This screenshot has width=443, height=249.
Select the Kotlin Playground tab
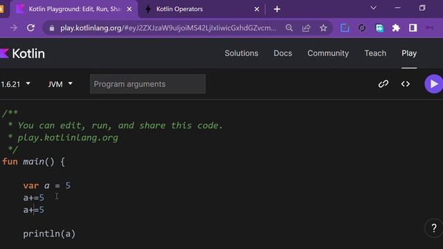[x=75, y=9]
